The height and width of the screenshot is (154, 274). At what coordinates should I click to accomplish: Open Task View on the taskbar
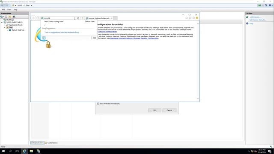click(x=17, y=151)
